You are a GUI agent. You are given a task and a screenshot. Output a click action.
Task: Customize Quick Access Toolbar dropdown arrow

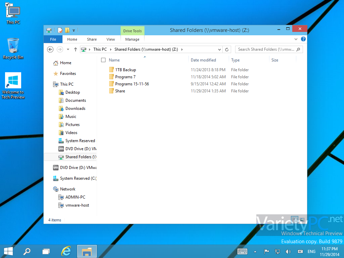74,30
